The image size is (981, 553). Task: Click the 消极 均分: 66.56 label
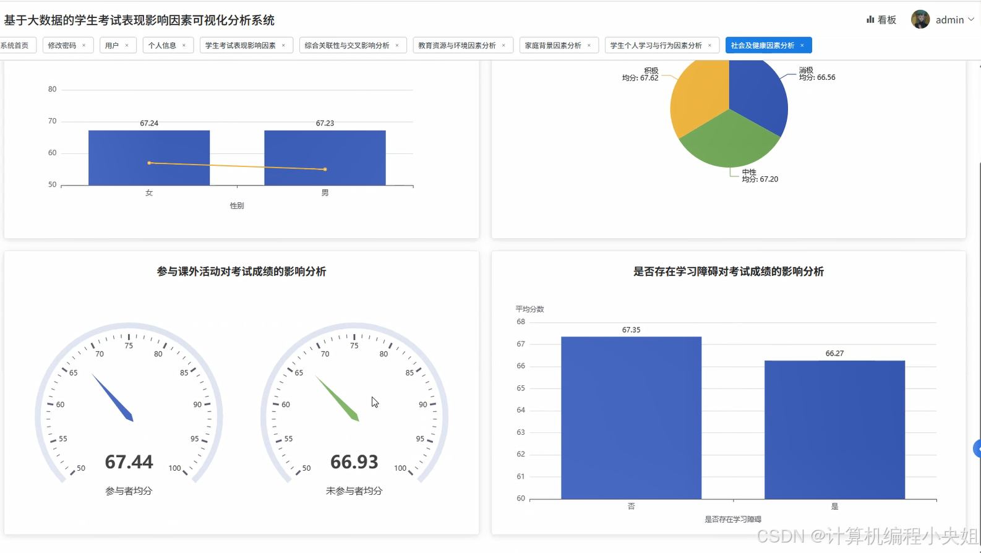[817, 74]
